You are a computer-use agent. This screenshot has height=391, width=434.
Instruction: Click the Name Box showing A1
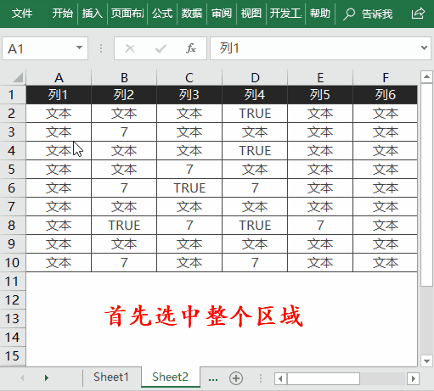tap(45, 48)
